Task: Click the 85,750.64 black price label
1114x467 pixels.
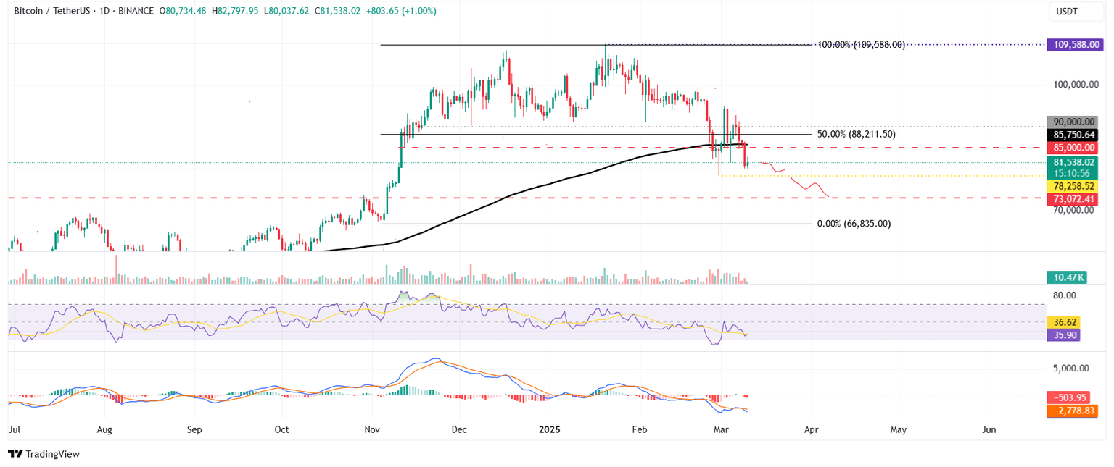Action: pos(1076,133)
